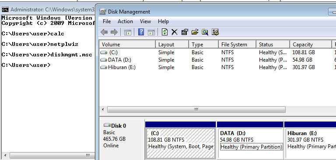The width and height of the screenshot is (336, 160).
Task: Select the Hiburan (E:) volume row
Action: [218, 67]
